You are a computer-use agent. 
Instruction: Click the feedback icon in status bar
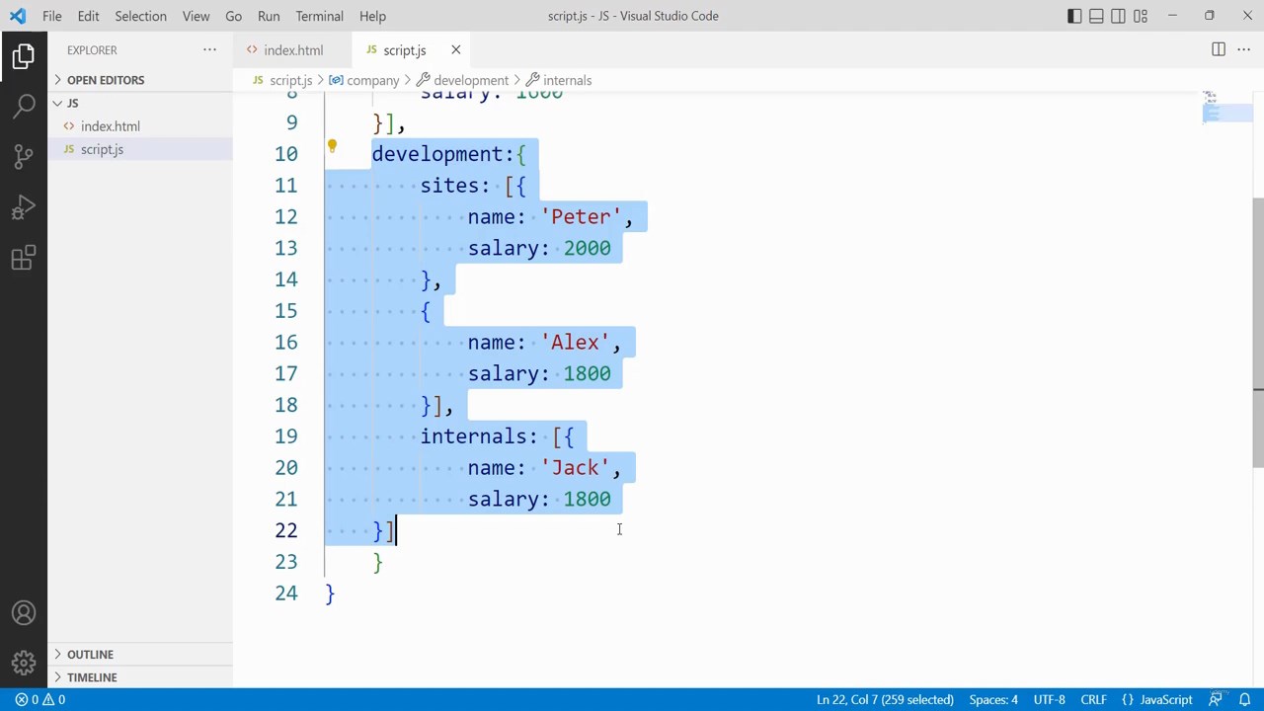pyautogui.click(x=1216, y=699)
